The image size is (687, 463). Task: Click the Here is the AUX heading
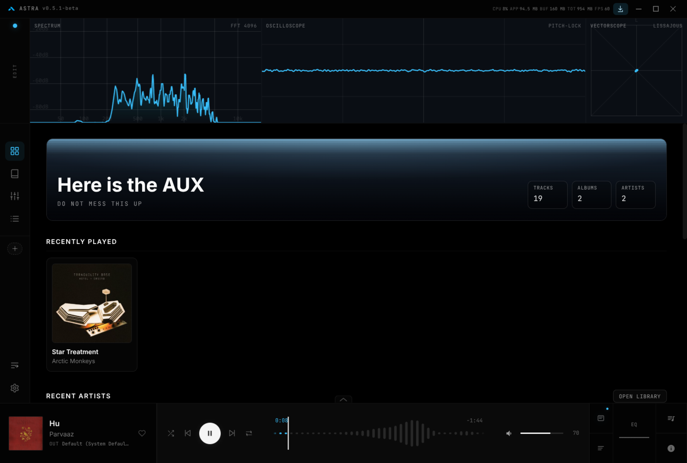point(131,185)
